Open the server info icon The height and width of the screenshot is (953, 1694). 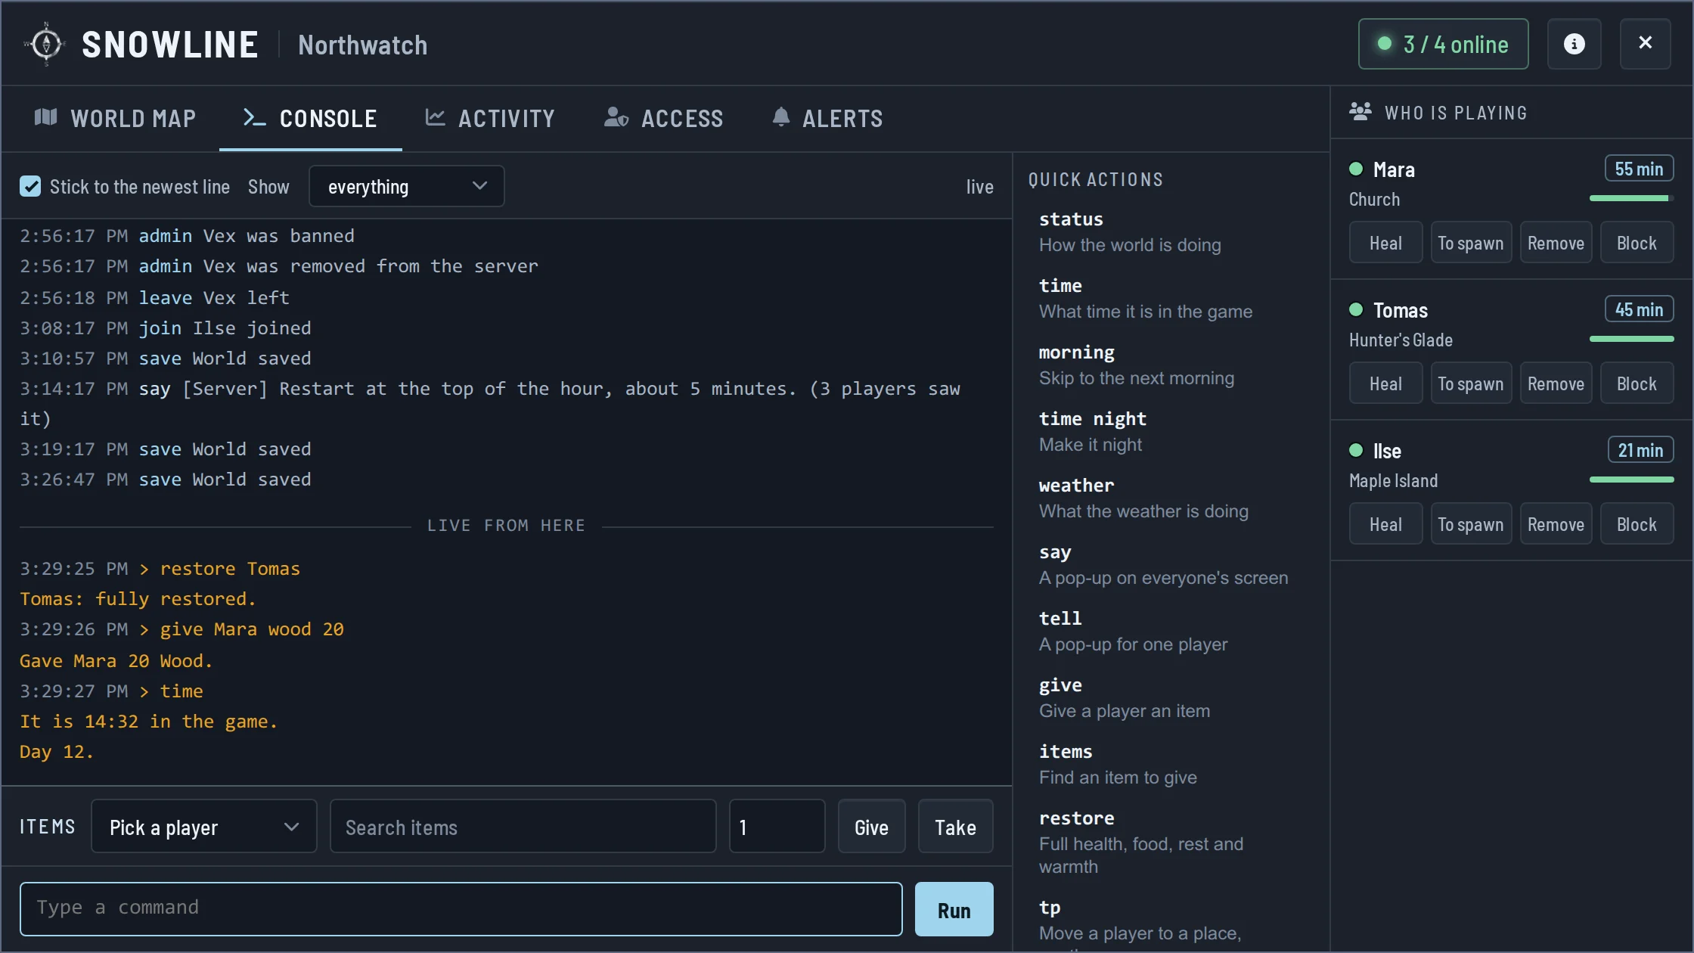click(1574, 44)
